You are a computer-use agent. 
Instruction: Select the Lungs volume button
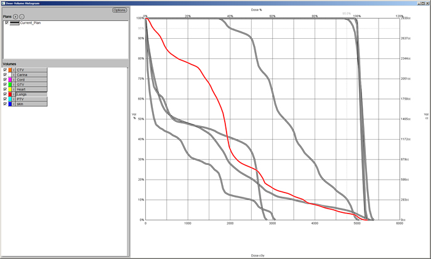click(31, 94)
